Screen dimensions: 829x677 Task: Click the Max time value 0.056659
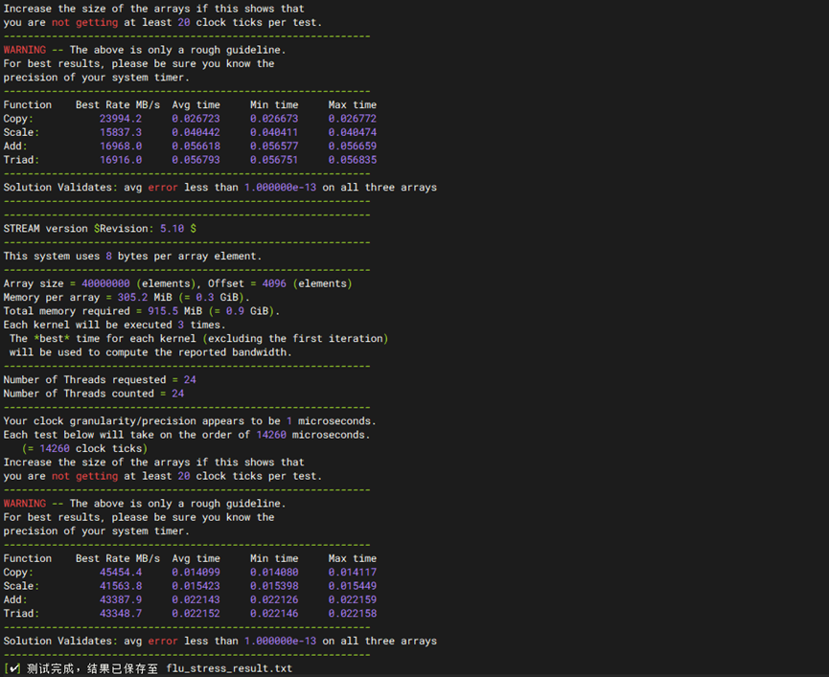(352, 147)
